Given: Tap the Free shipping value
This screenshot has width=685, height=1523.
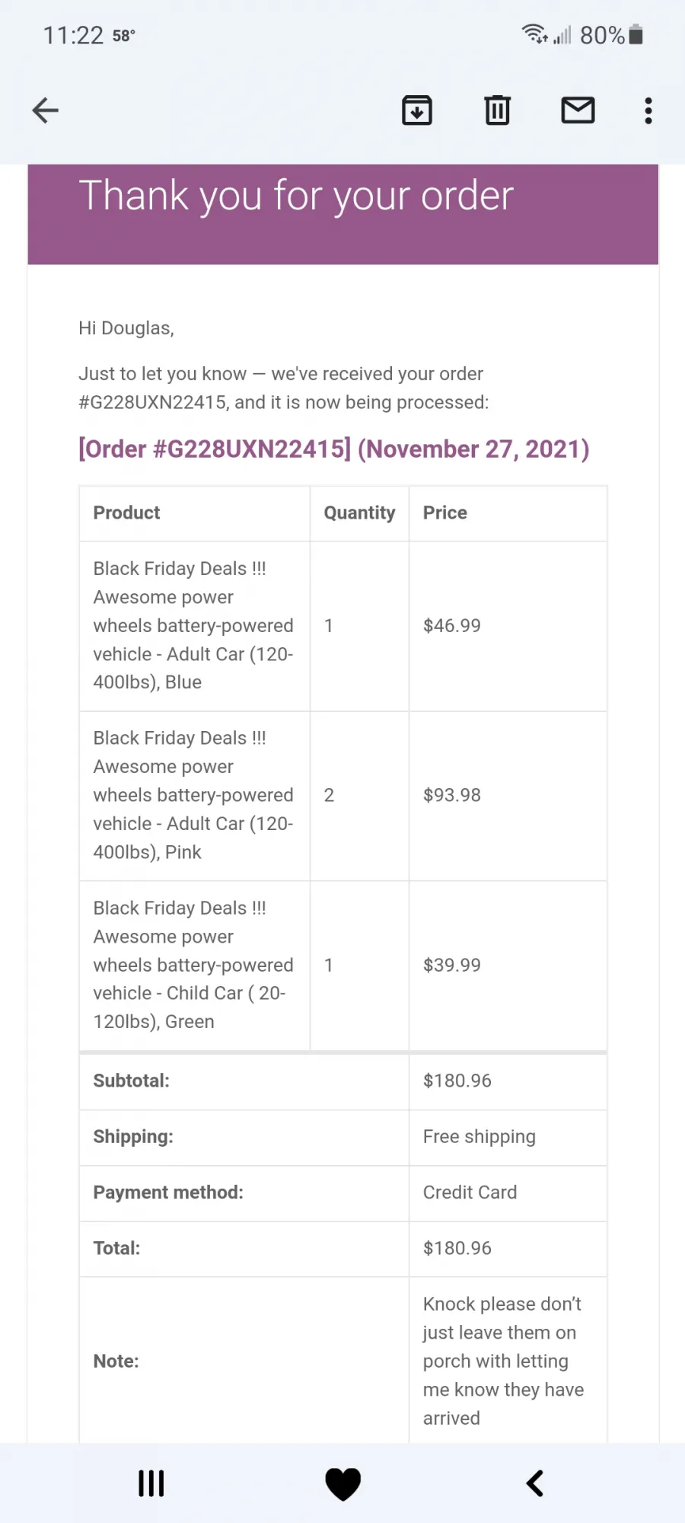Looking at the screenshot, I should [479, 1136].
